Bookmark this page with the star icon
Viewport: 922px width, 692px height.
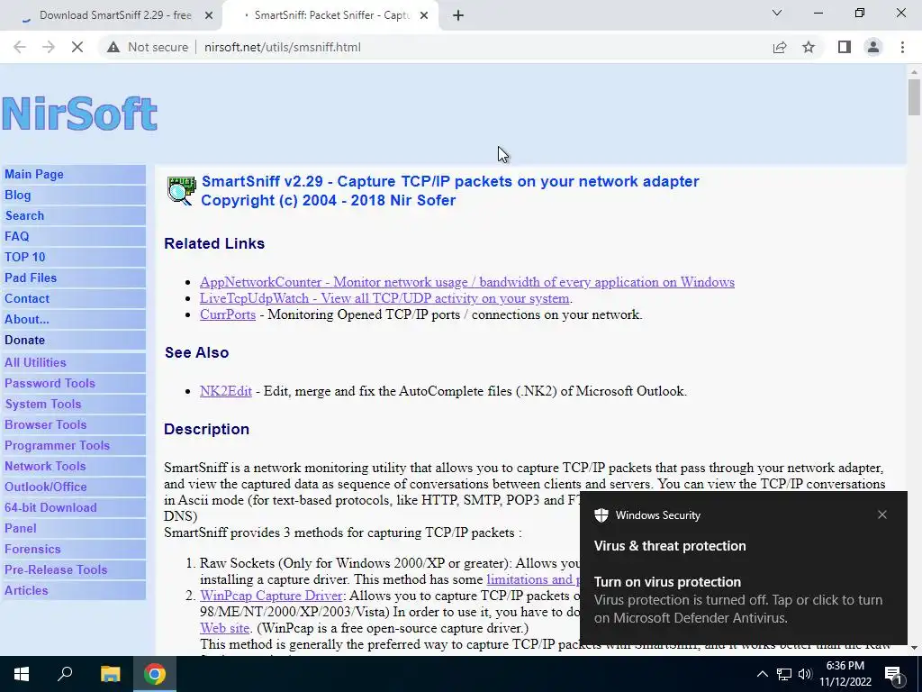click(x=809, y=47)
